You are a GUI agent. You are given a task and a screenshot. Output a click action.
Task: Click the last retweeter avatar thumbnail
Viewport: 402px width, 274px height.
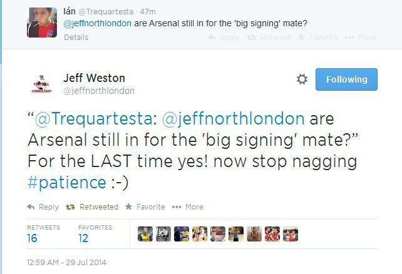tap(291, 234)
